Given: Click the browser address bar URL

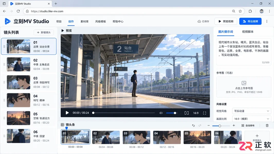Looking at the screenshot, I should (x=47, y=11).
